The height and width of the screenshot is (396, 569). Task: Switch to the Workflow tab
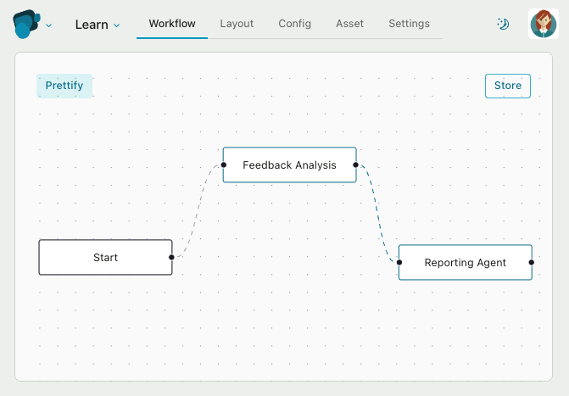172,24
